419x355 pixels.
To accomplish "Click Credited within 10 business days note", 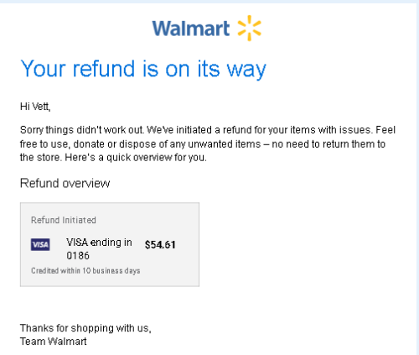I will [x=85, y=271].
